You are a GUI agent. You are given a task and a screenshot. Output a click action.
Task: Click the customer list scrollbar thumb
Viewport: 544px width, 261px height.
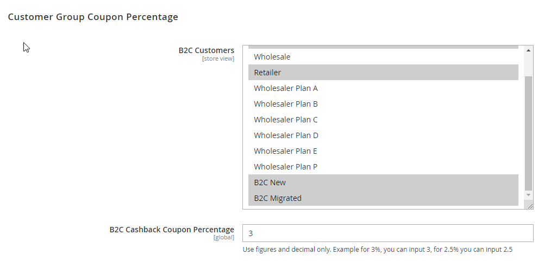pos(529,130)
